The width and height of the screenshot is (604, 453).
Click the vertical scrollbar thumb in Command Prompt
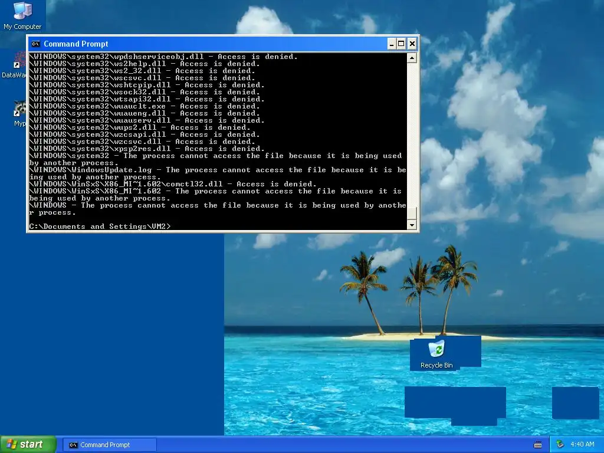pyautogui.click(x=412, y=214)
